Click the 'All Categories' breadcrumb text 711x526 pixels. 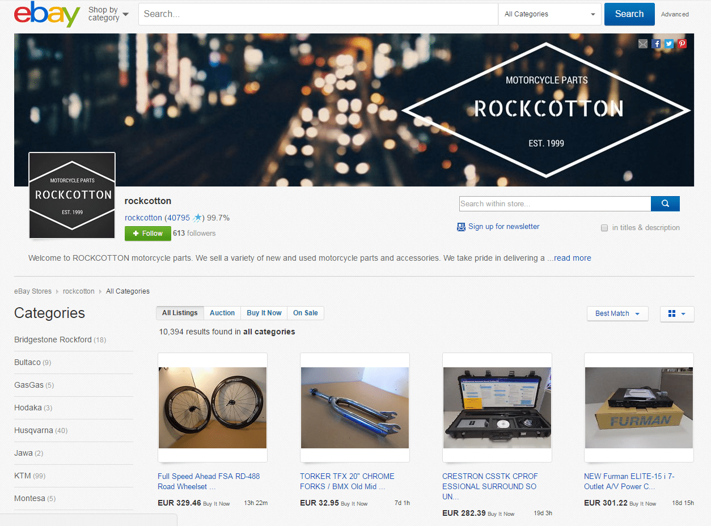tap(128, 291)
